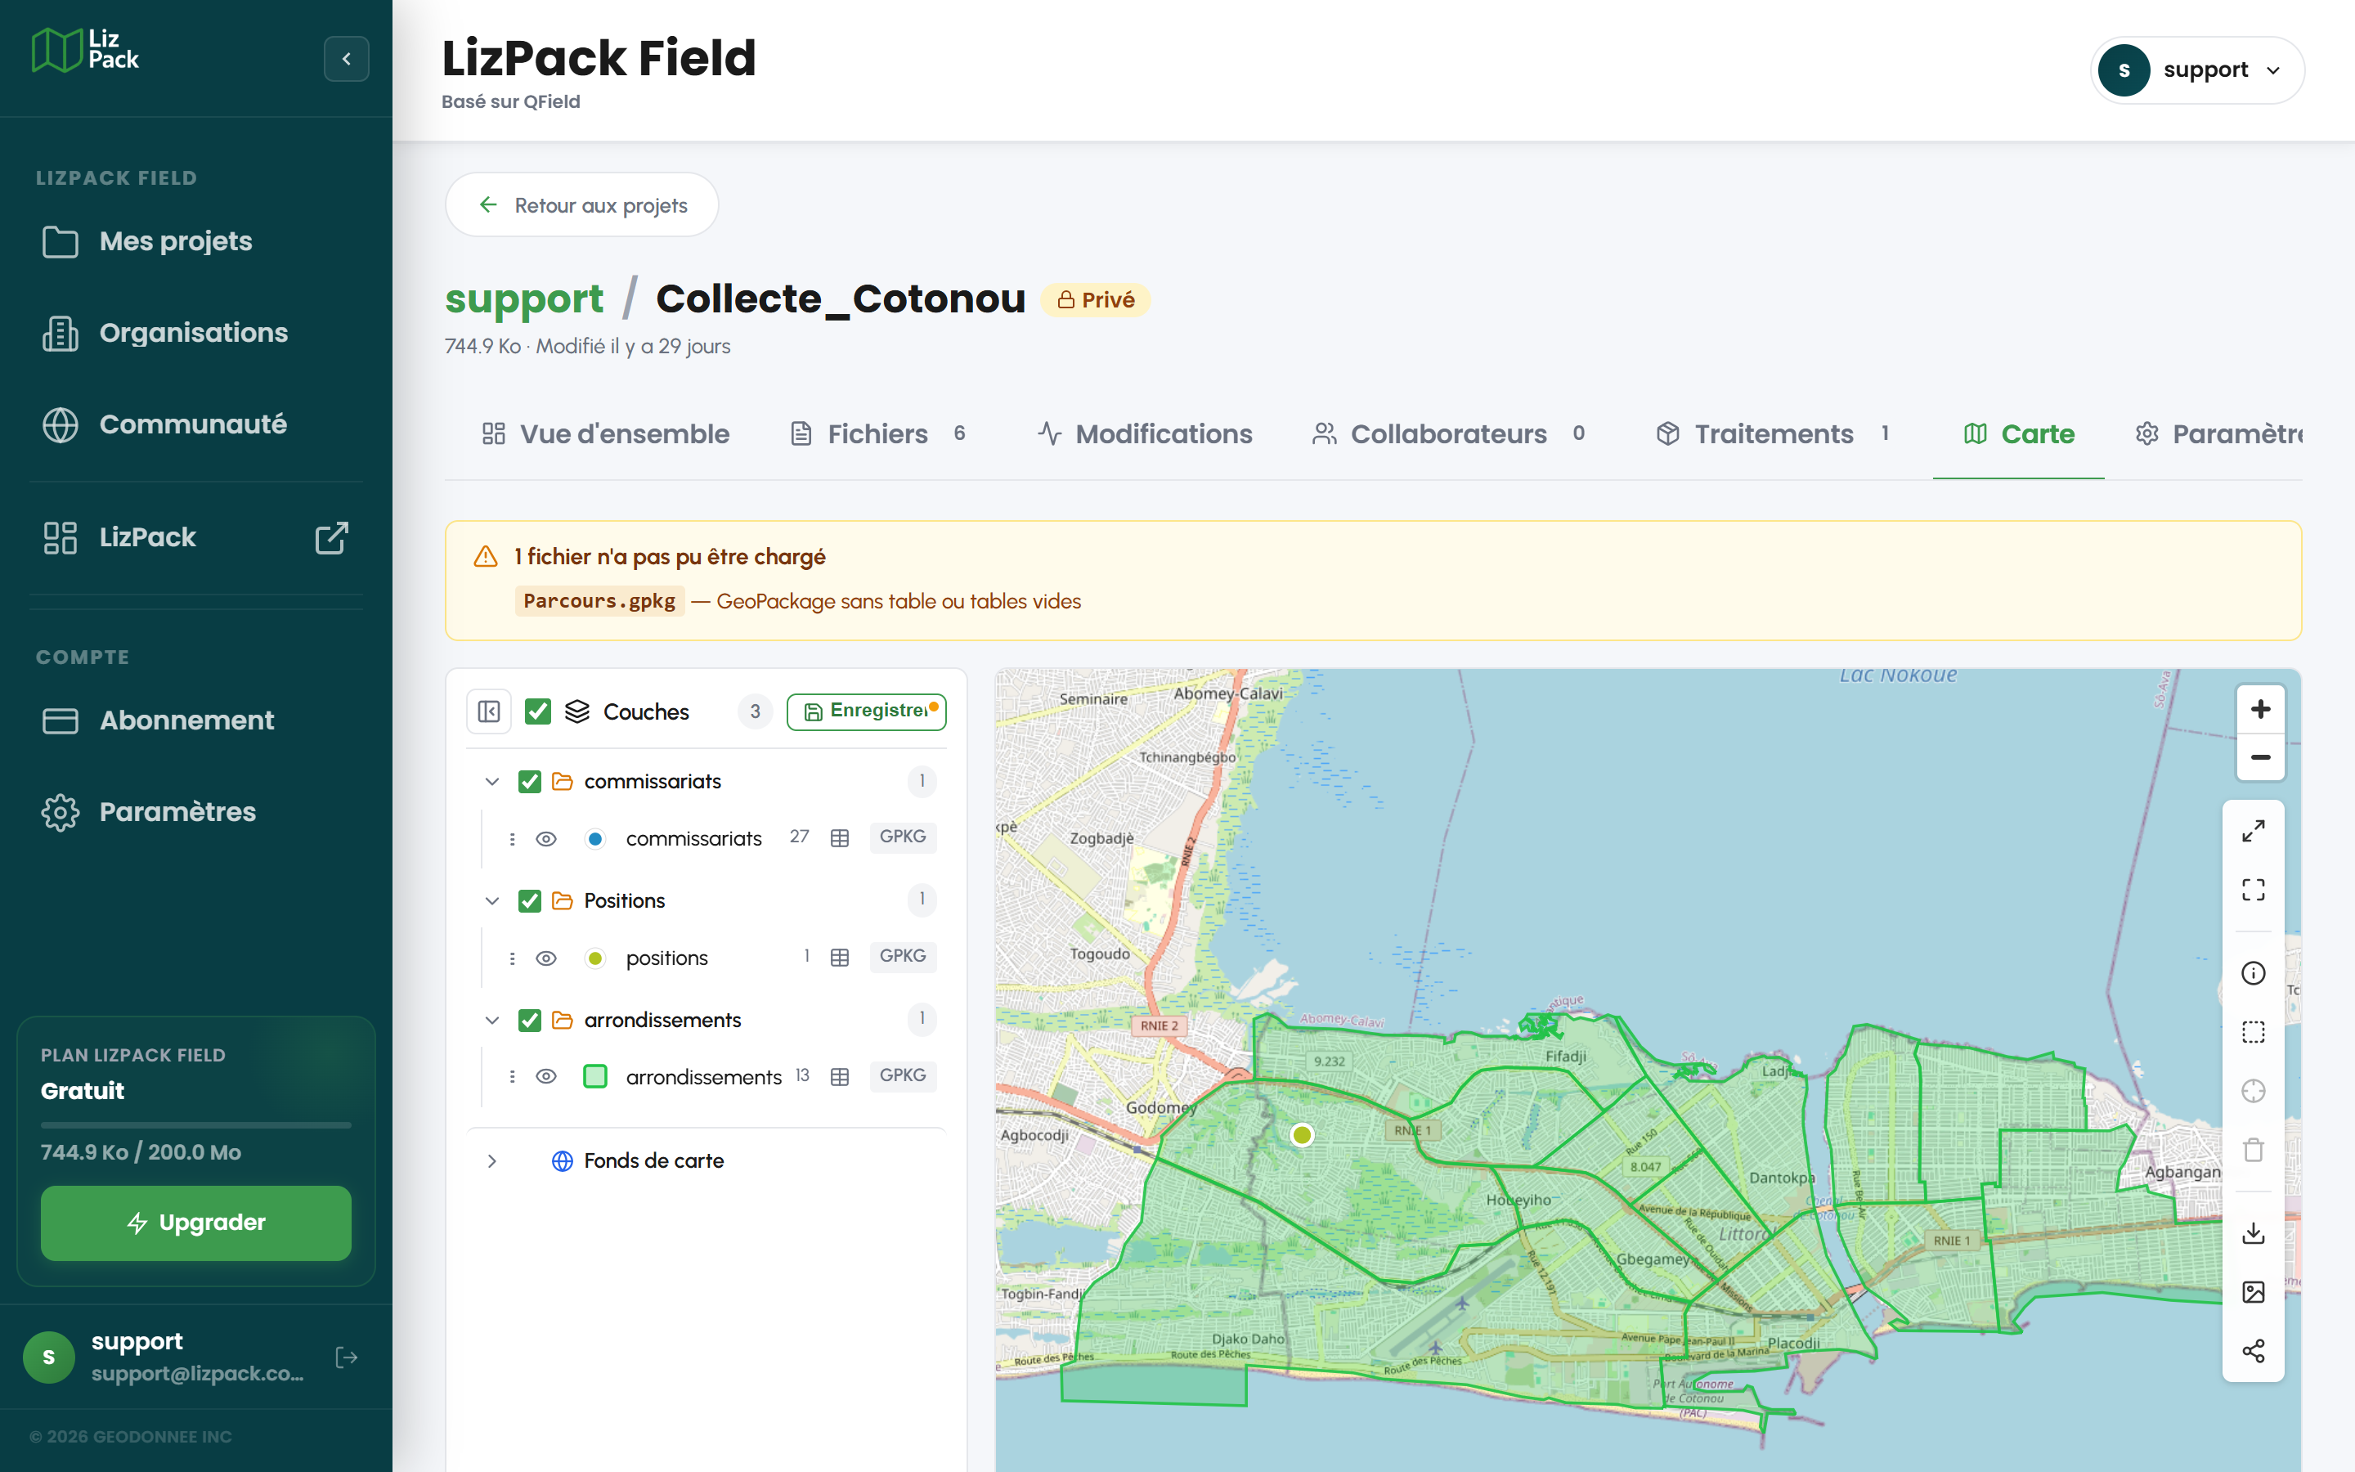Collapse the layers panel icon
Viewport: 2355px width, 1472px height.
pos(490,711)
